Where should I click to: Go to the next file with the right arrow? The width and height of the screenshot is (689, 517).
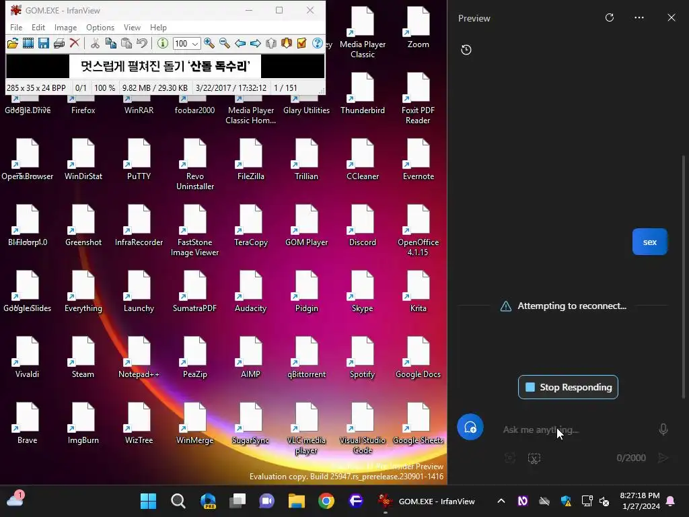click(x=255, y=43)
